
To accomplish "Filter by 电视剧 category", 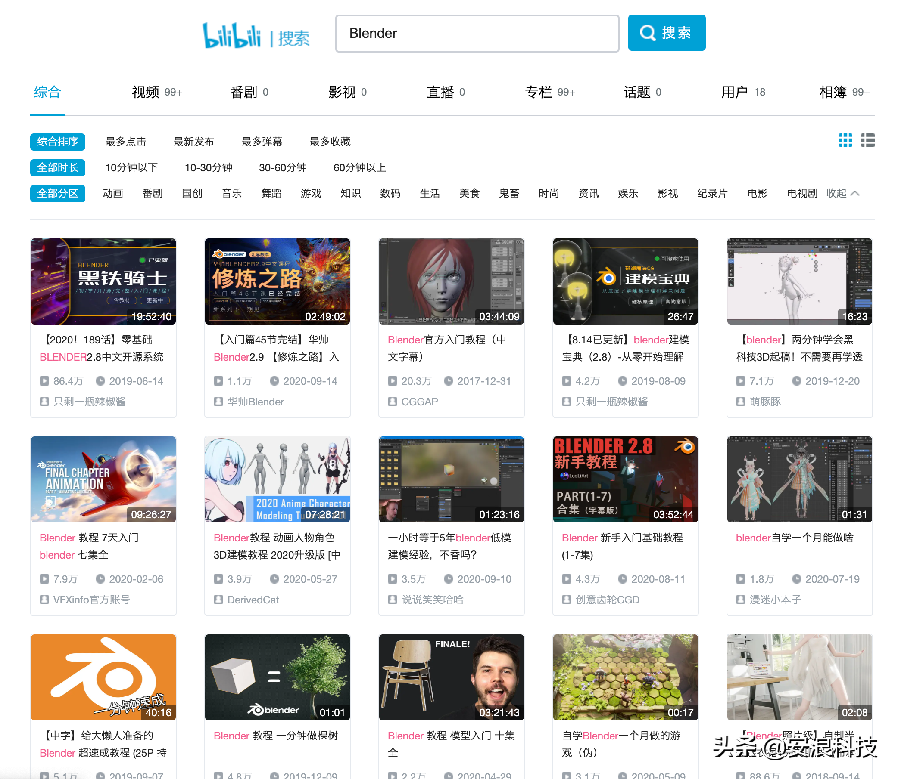I will [802, 193].
